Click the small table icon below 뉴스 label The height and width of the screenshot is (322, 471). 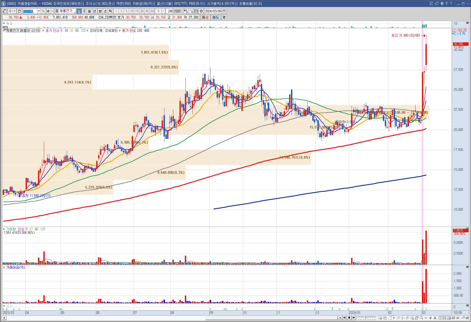[x=5, y=27]
